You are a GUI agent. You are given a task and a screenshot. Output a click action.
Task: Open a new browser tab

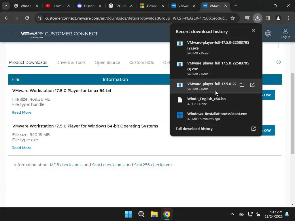[236, 6]
